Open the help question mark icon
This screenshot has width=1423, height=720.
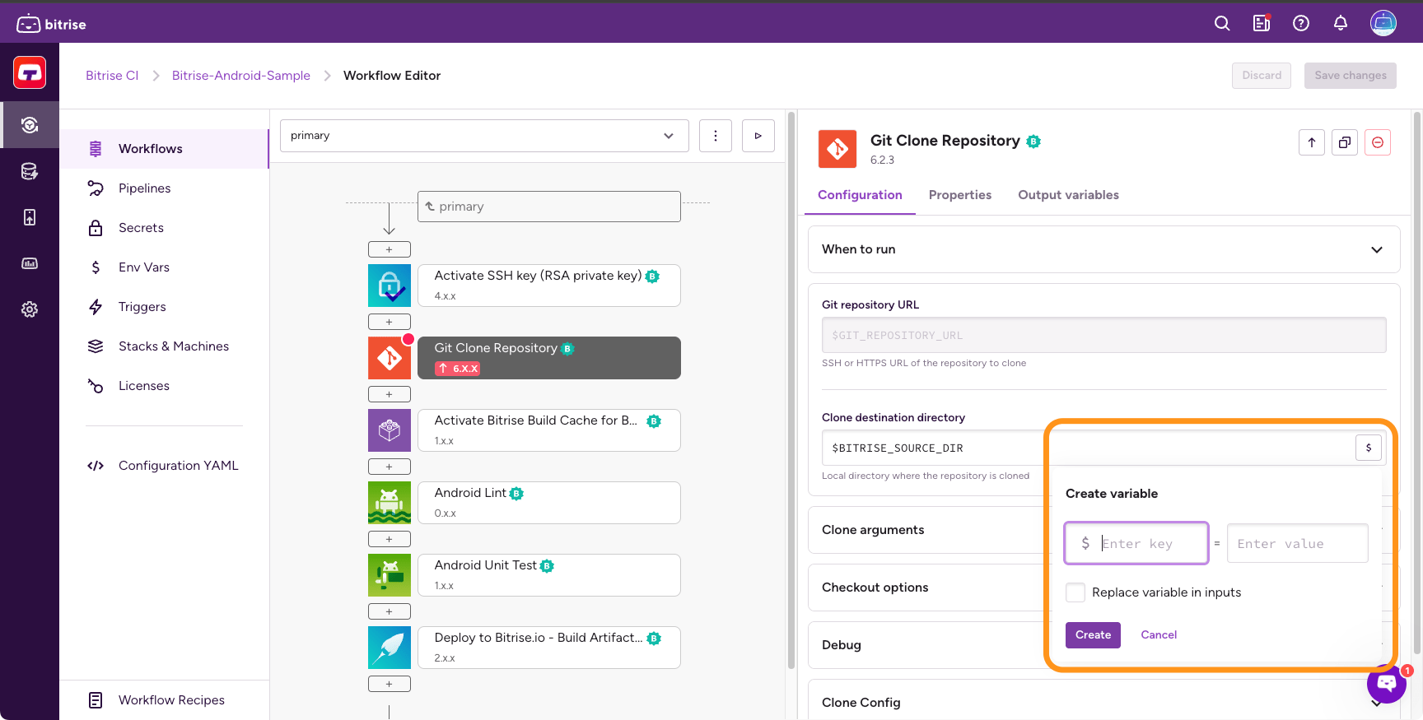pyautogui.click(x=1301, y=24)
